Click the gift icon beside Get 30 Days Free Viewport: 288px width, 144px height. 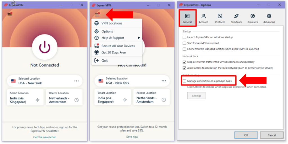[96, 52]
